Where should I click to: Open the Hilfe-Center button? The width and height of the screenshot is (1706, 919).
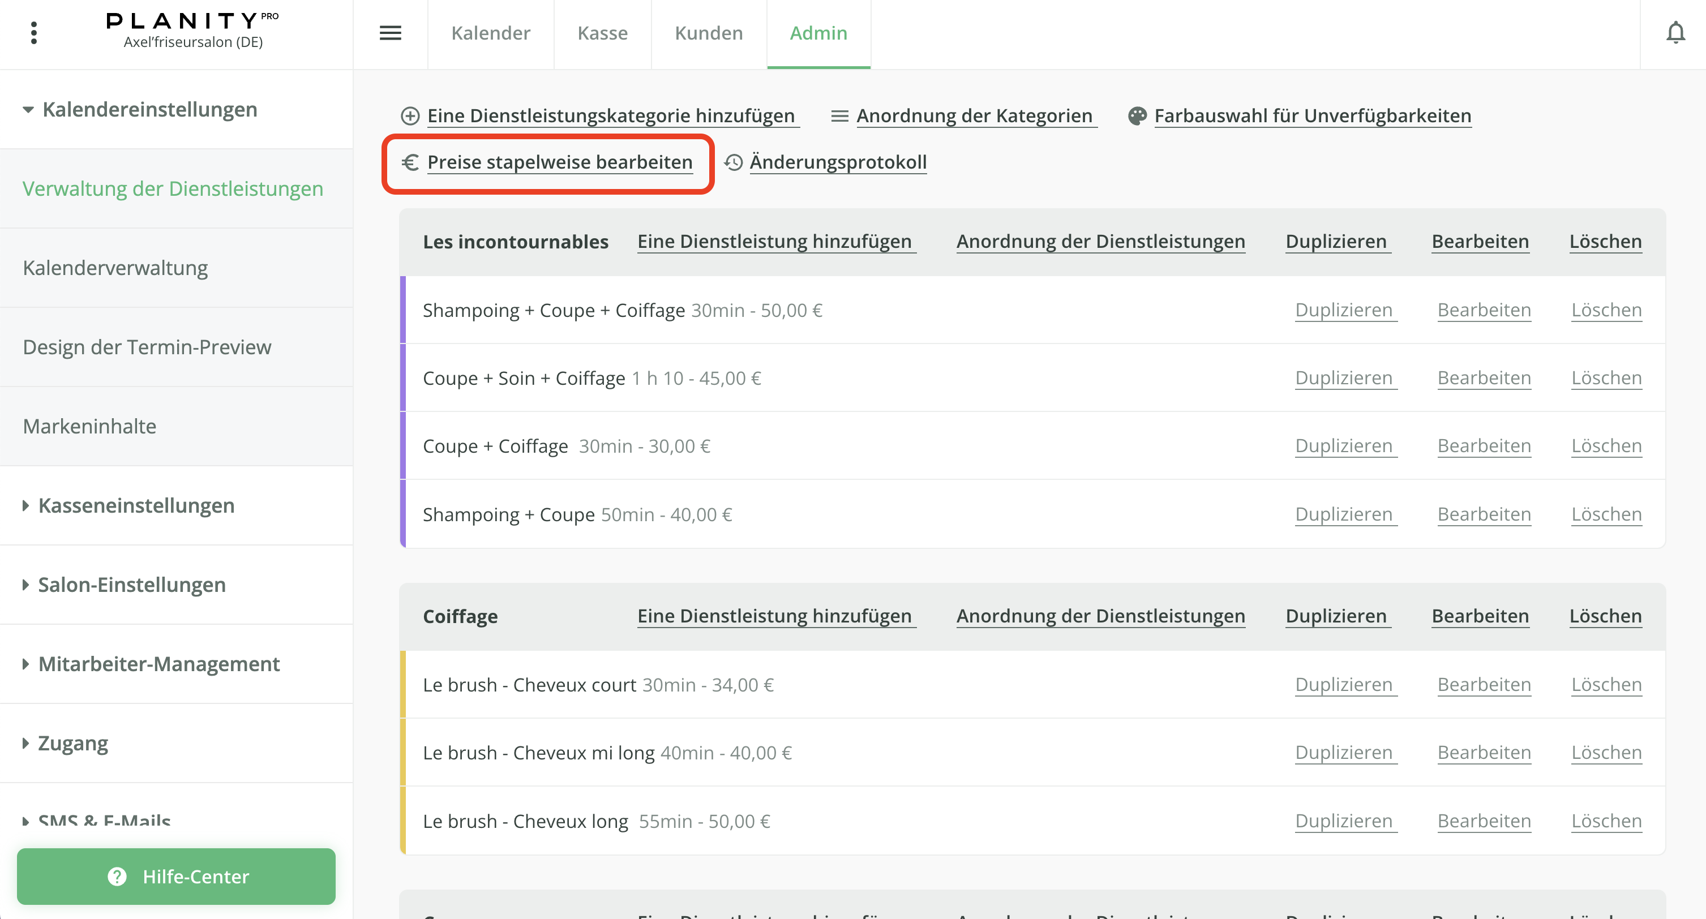pyautogui.click(x=176, y=876)
